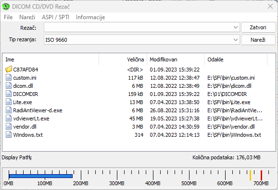The image size is (278, 190).
Task: Select the dicom.dll file name
Action: click(23, 86)
